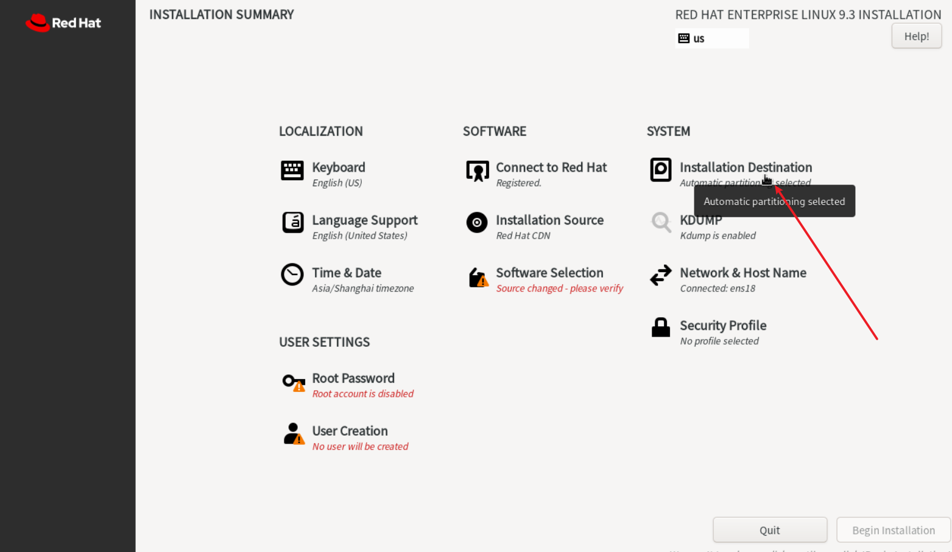
Task: Select the Network & Host Name label
Action: pyautogui.click(x=743, y=273)
